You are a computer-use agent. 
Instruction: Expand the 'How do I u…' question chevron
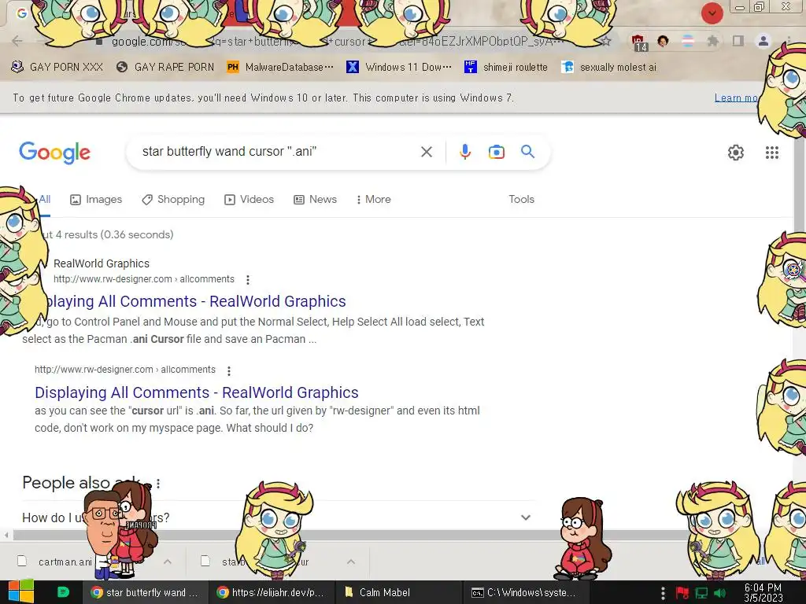(525, 517)
